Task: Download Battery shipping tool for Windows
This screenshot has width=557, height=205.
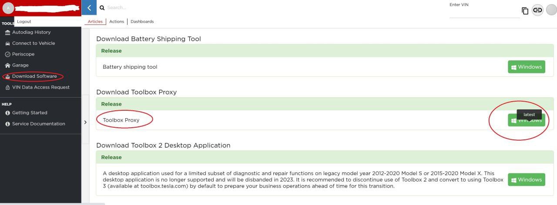Action: click(x=526, y=67)
